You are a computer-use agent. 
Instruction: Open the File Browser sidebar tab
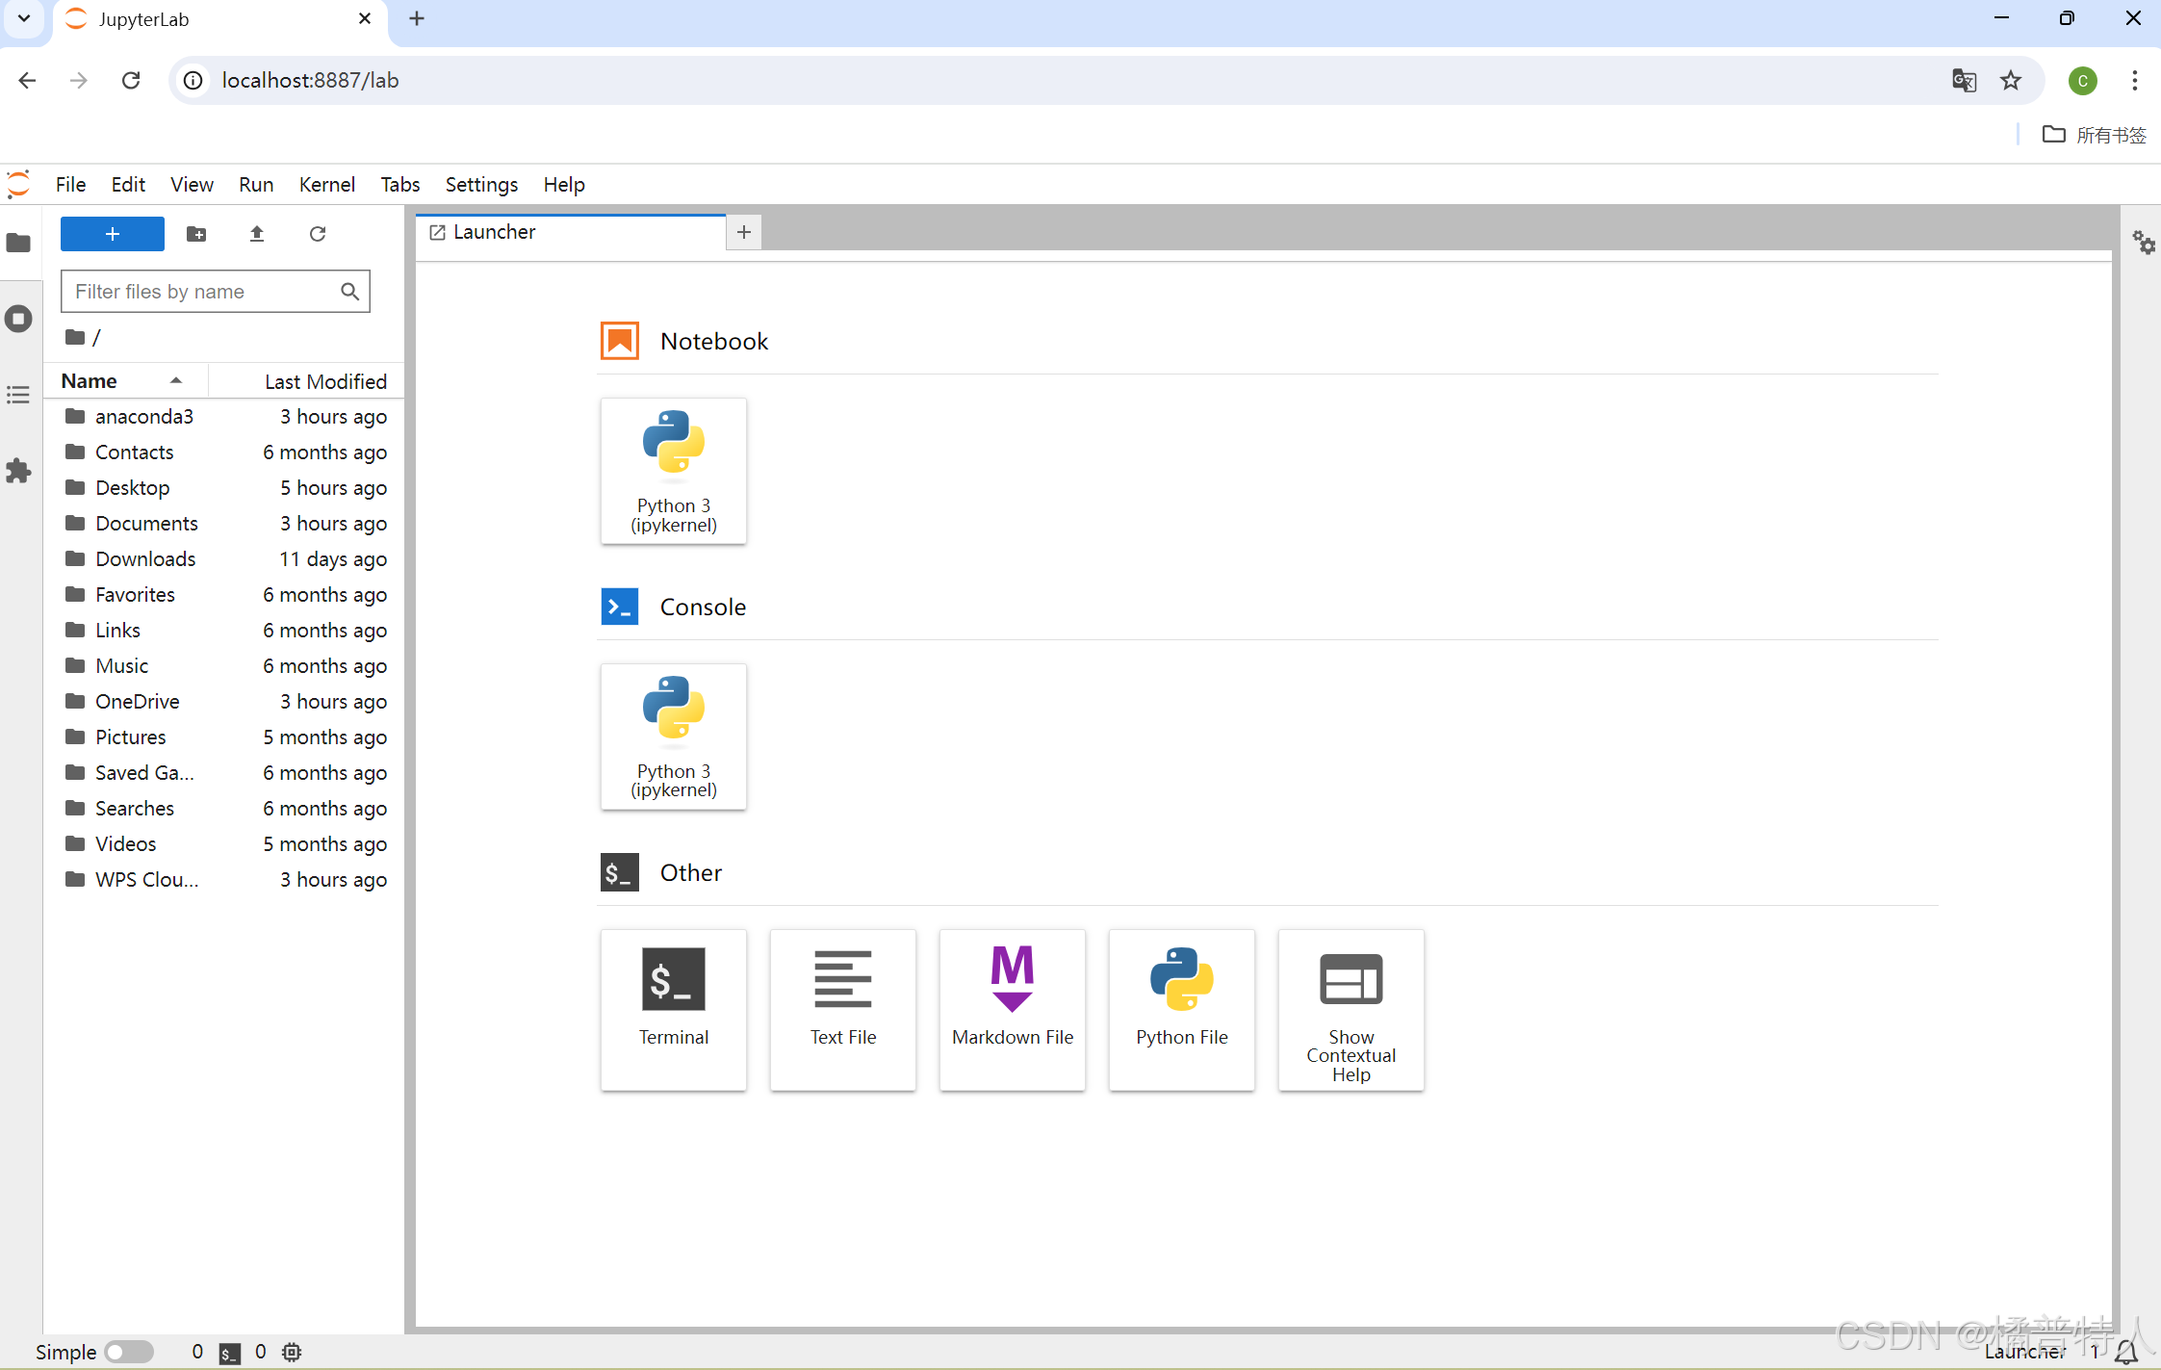[x=19, y=243]
